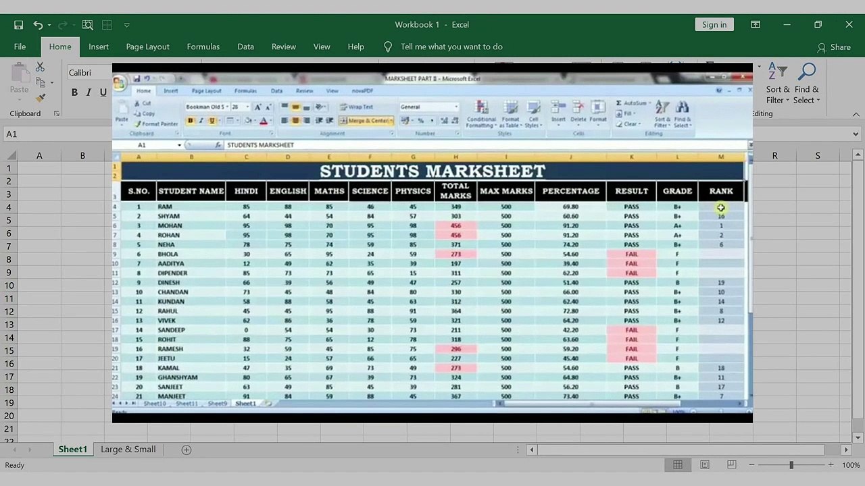This screenshot has width=865, height=486.
Task: Click Cell Styles in embedded Excel window
Action: click(x=533, y=115)
